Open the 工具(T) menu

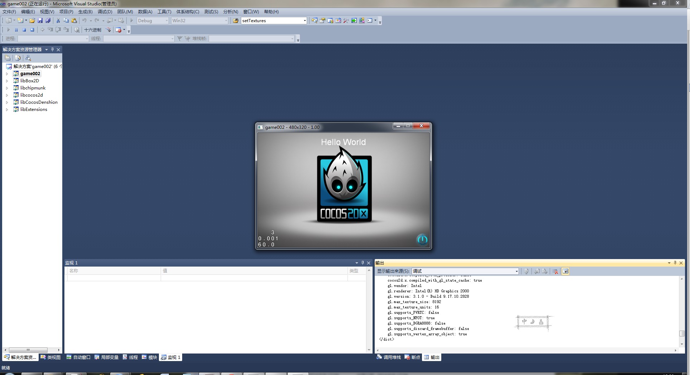pos(164,12)
